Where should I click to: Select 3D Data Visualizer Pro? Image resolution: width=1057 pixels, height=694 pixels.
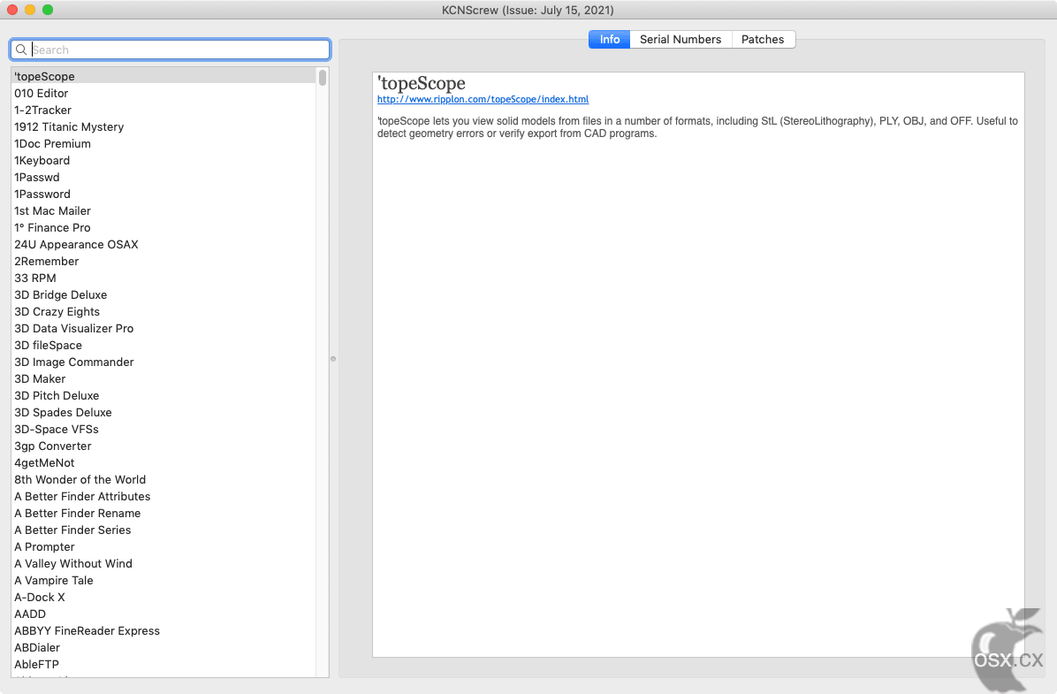pyautogui.click(x=163, y=329)
